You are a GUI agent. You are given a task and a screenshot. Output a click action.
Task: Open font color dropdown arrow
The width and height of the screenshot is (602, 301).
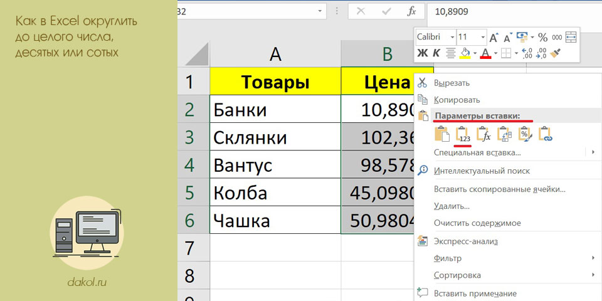[495, 53]
